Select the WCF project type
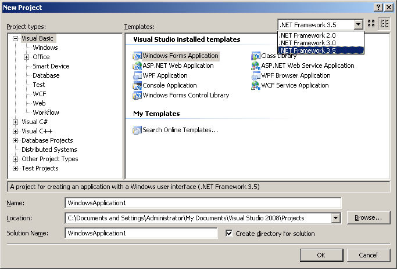The width and height of the screenshot is (397, 269). tap(40, 94)
